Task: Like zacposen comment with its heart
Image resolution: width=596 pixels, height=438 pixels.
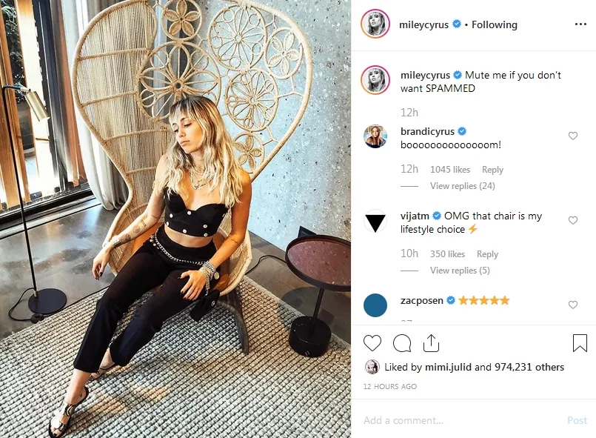Action: pyautogui.click(x=573, y=305)
